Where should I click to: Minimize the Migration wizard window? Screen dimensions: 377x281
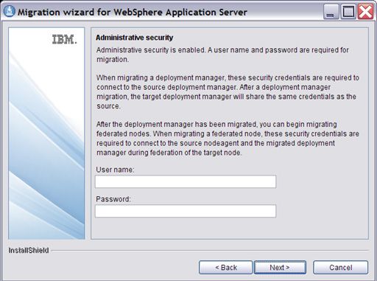click(331, 12)
